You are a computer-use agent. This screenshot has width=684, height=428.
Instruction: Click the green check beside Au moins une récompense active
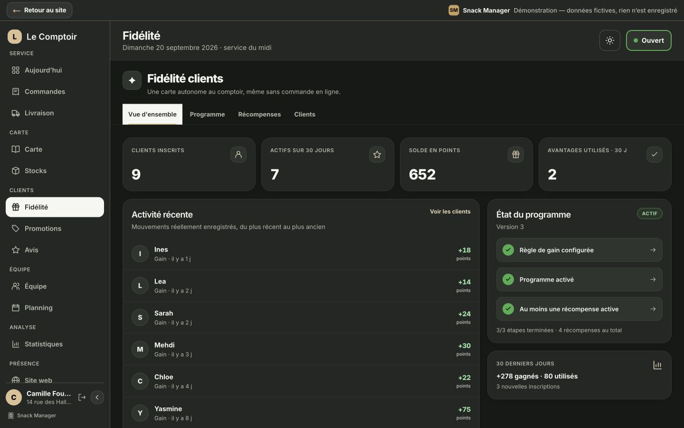508,309
